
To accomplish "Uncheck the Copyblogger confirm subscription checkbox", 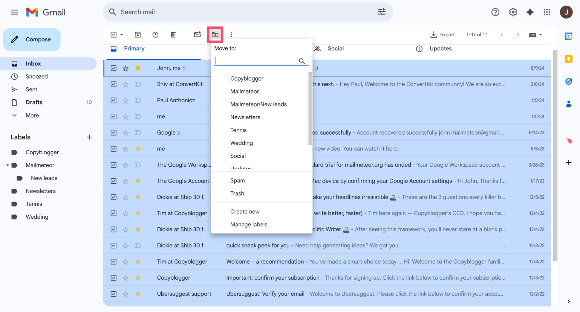I will tap(114, 278).
